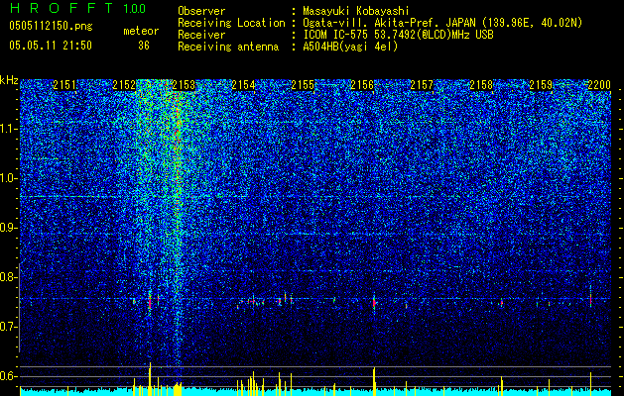
Task: Click the A504HB(yagi 4el) antenna text
Action: pyautogui.click(x=350, y=47)
